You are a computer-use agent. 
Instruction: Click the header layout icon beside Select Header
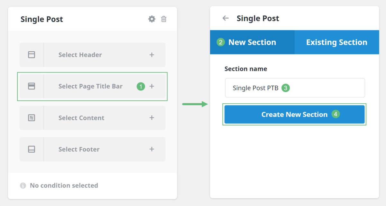[x=31, y=55]
